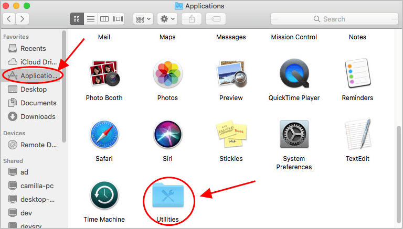Open the item arrangement dropdown

coord(143,19)
